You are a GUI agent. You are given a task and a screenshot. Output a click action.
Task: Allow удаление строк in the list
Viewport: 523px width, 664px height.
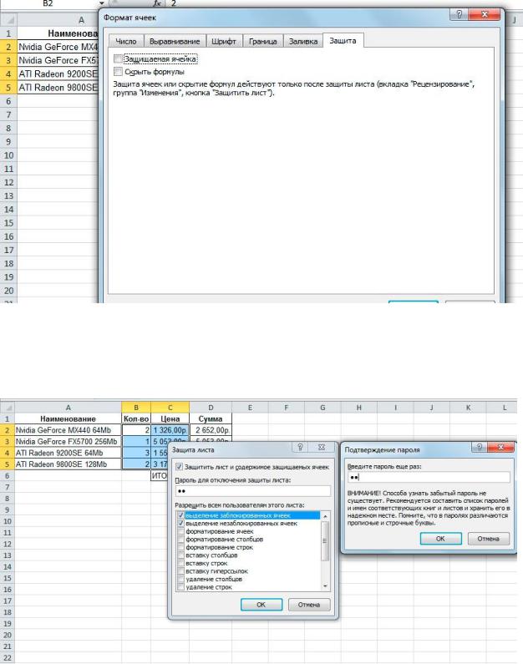pos(180,587)
